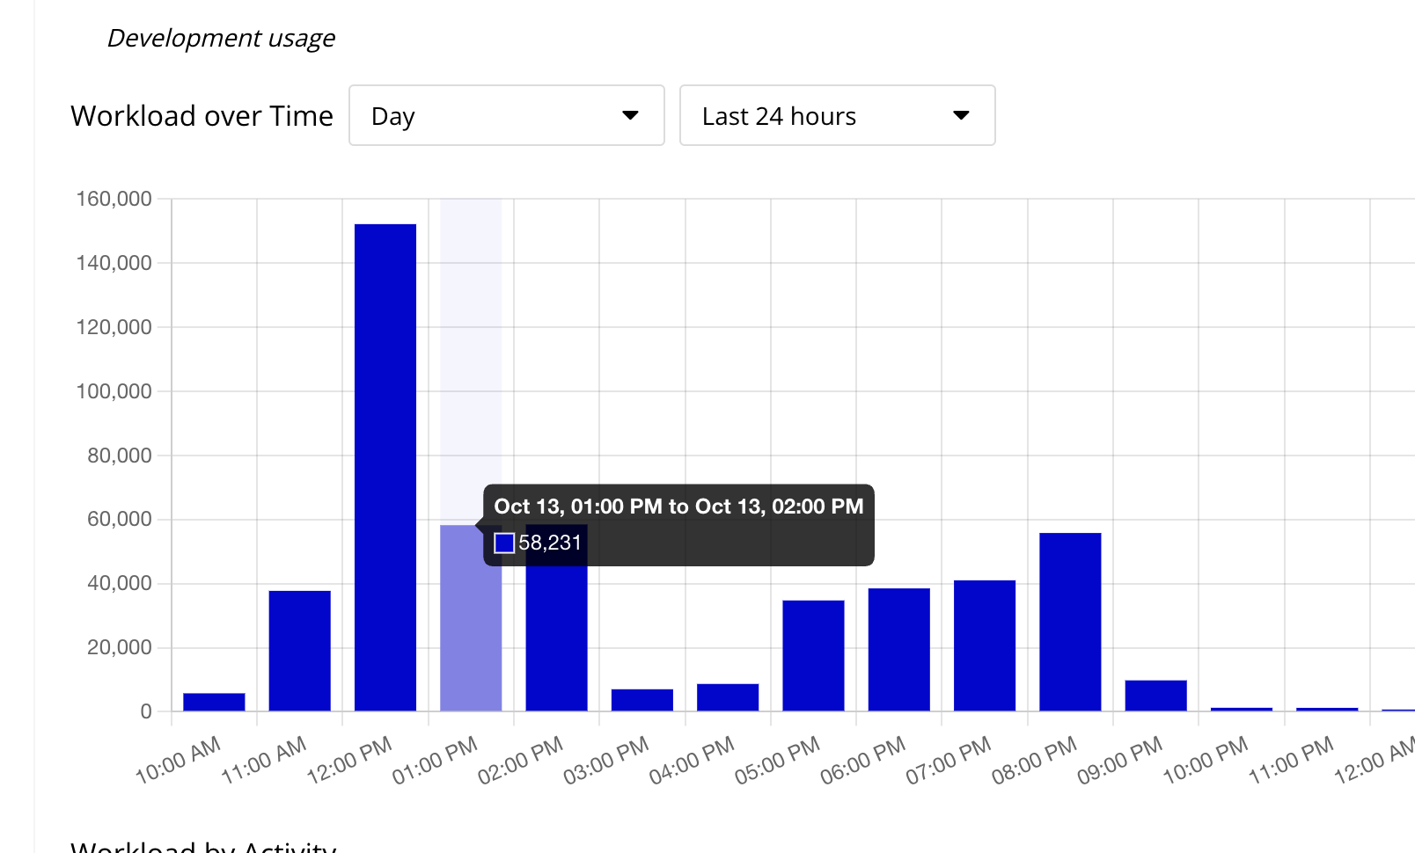This screenshot has height=853, width=1415.
Task: Click the 03:00 PM bar
Action: pyautogui.click(x=642, y=700)
